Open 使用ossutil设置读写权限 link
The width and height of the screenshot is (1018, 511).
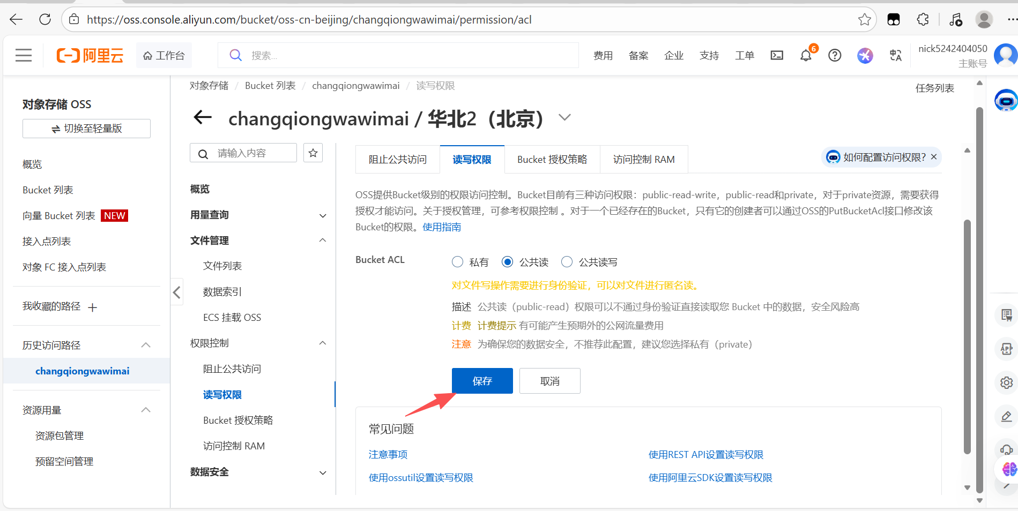coord(421,478)
